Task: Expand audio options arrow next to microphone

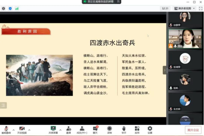Action: 13,130
